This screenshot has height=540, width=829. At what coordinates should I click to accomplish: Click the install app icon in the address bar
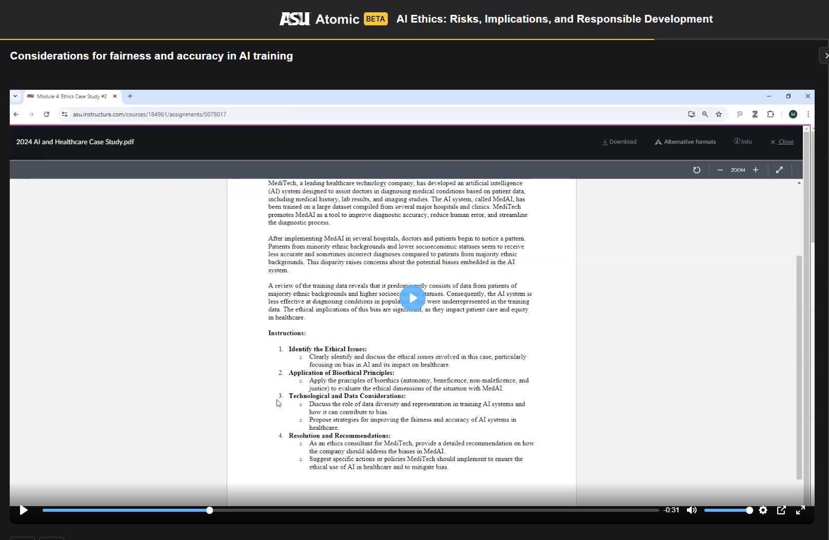(692, 114)
